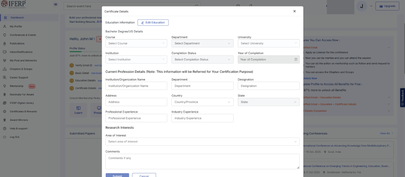The height and width of the screenshot is (177, 405).
Task: Open the My Profile sidebar icon
Action: coord(5,26)
